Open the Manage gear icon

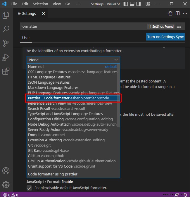tap(6, 185)
